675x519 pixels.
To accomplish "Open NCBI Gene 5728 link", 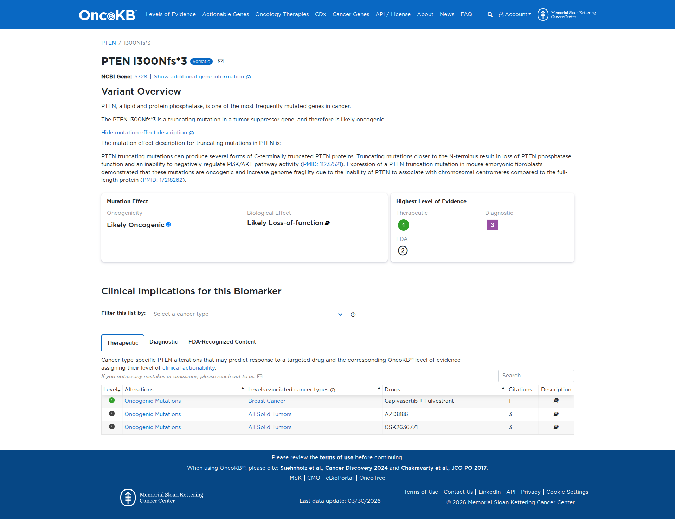I will tap(141, 77).
